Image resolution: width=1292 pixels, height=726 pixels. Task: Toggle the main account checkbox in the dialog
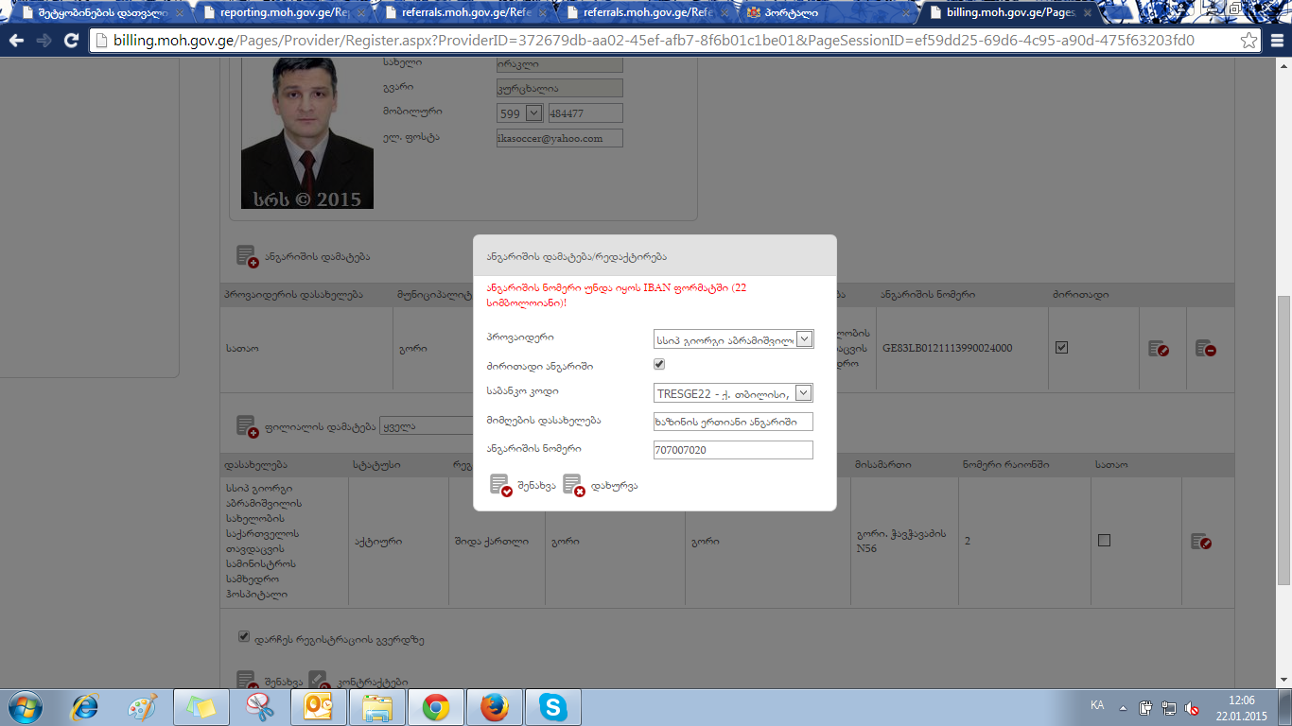point(659,365)
